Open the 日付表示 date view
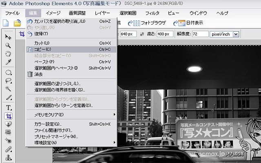Image resolution: width=261 pixels, height=163 pixels. [x=188, y=23]
